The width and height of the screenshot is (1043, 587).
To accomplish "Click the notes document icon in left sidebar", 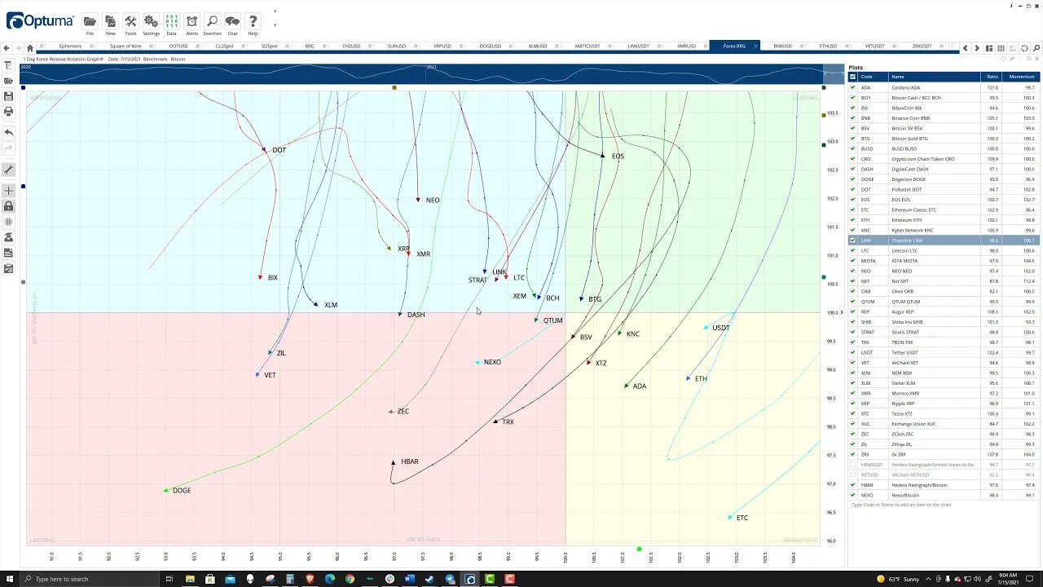I will (8, 253).
